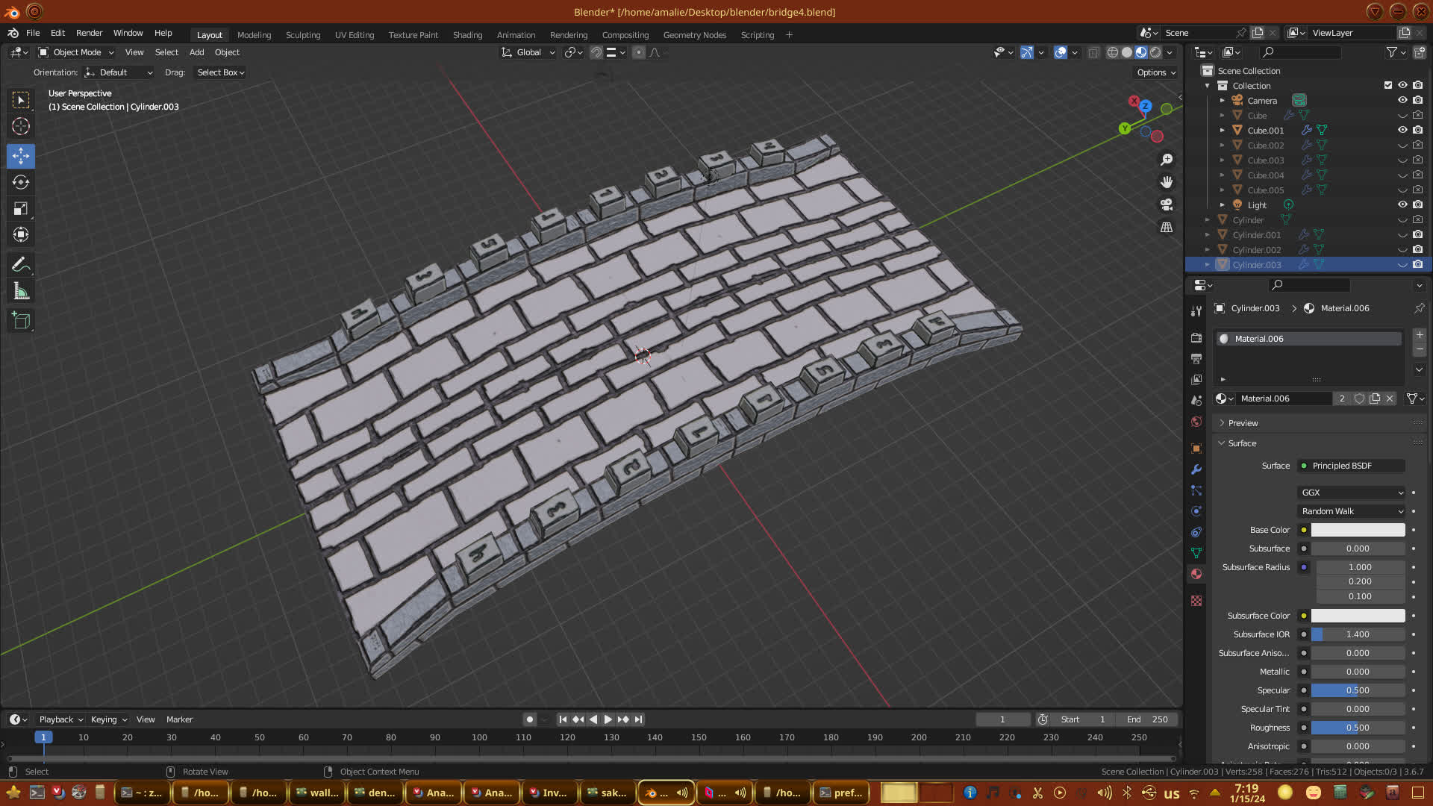Viewport: 1433px width, 806px height.
Task: Switch to the Shading workspace tab
Action: (x=467, y=35)
